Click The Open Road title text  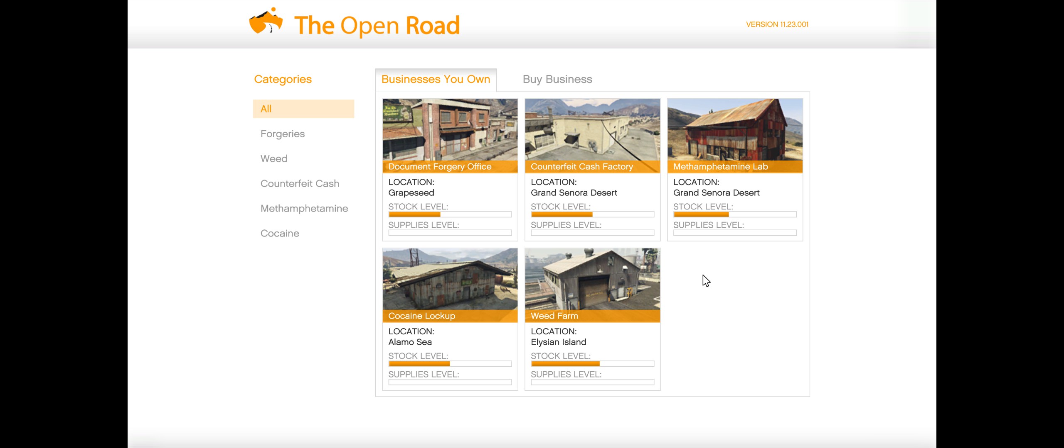(377, 26)
